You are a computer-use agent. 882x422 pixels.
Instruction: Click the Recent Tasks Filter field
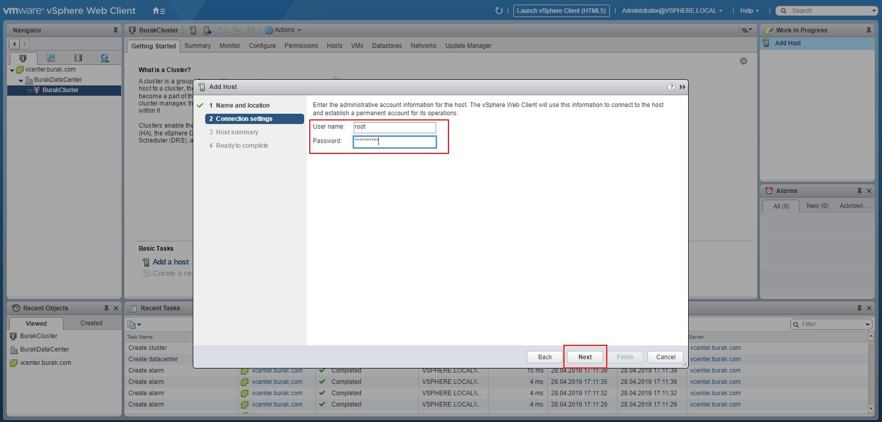832,324
